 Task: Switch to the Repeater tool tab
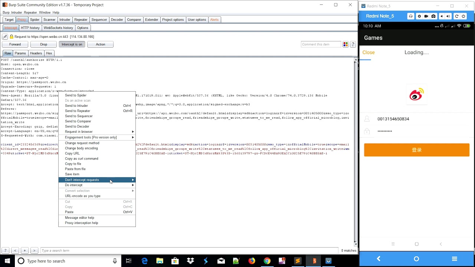pos(81,20)
